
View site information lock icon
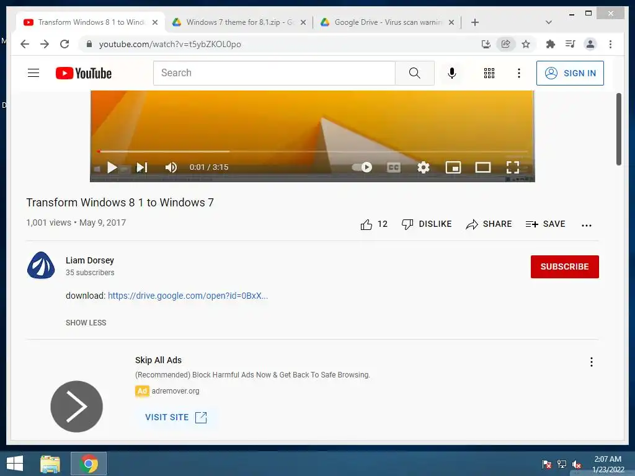pos(89,44)
